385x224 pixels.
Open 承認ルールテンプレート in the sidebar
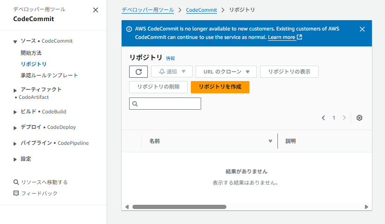49,75
